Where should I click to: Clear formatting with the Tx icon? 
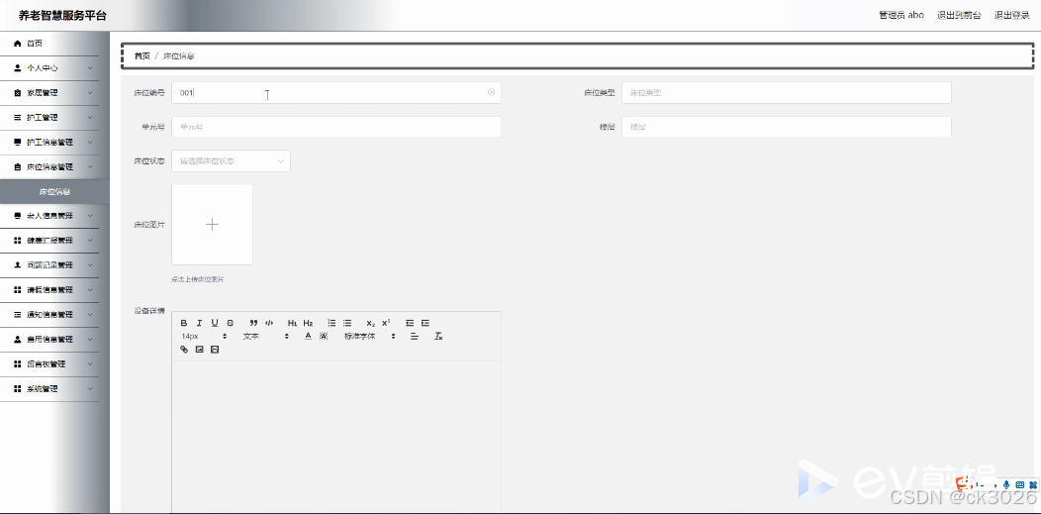coord(438,336)
